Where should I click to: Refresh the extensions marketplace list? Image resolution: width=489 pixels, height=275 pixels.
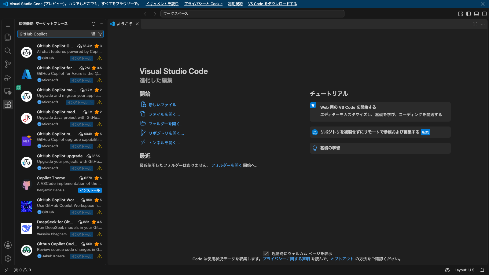[x=94, y=24]
